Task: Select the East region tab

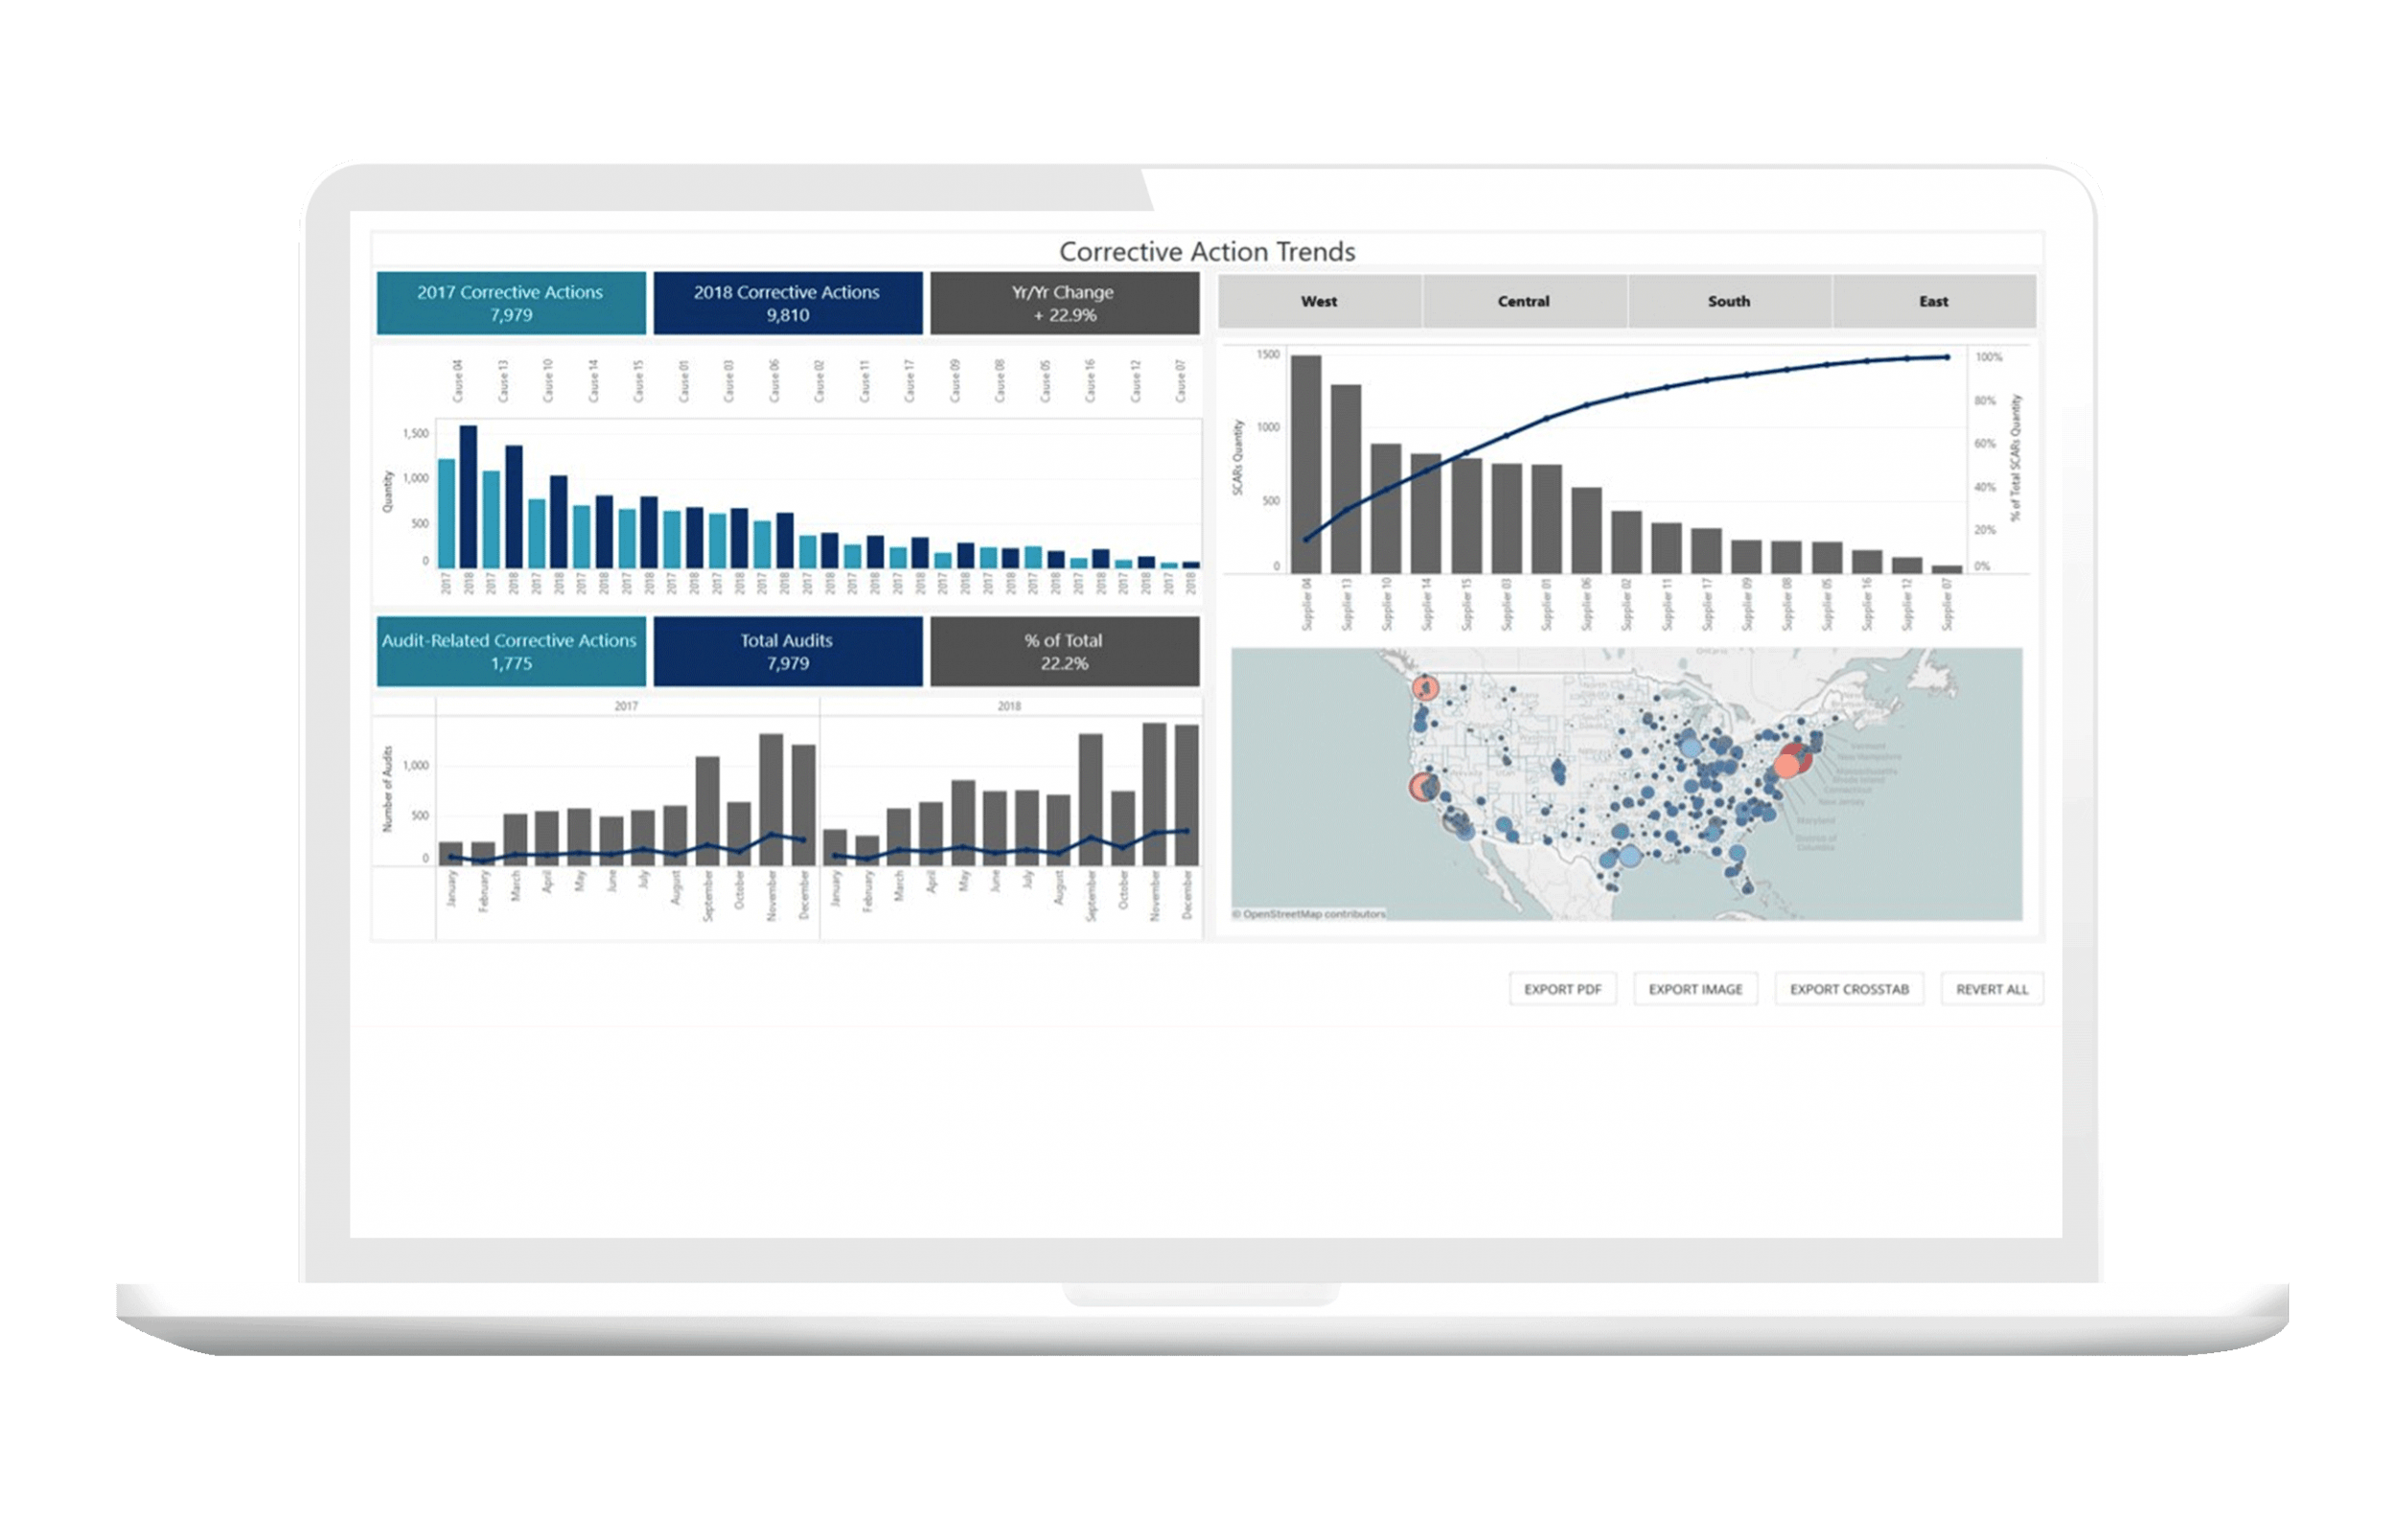Action: (1934, 302)
